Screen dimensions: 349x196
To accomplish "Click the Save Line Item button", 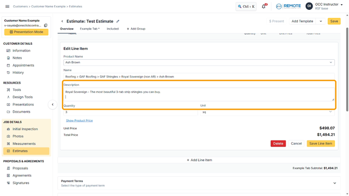I will pyautogui.click(x=320, y=143).
